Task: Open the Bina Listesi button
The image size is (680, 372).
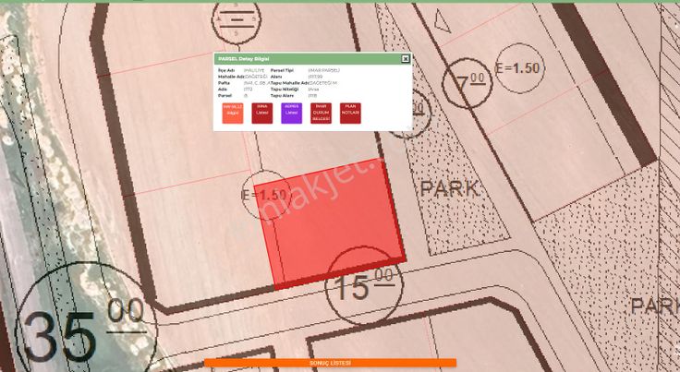Action: [x=262, y=113]
